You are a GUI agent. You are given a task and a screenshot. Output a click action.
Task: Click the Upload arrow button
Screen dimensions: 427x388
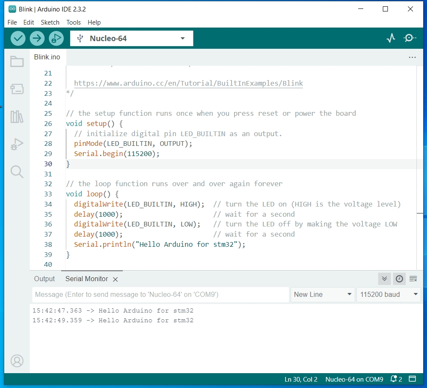pyautogui.click(x=37, y=38)
